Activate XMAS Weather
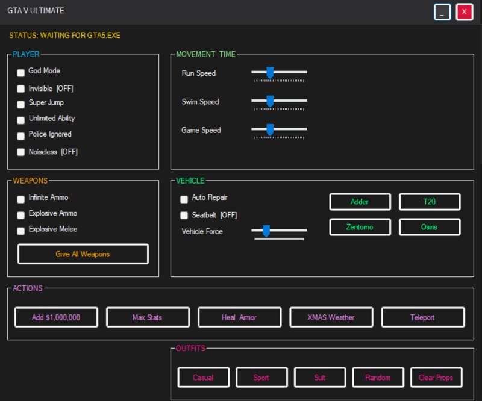This screenshot has width=482, height=401. click(x=331, y=317)
